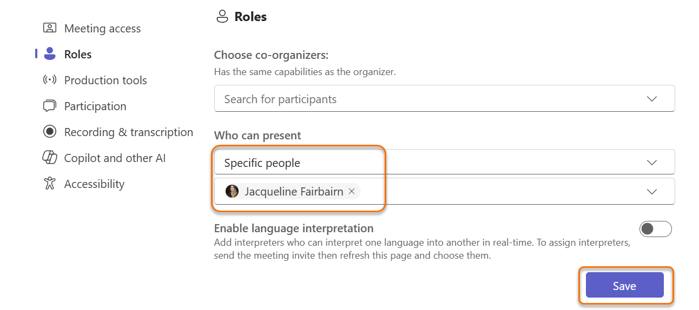699x310 pixels.
Task: Switch to Meeting access settings
Action: click(102, 28)
